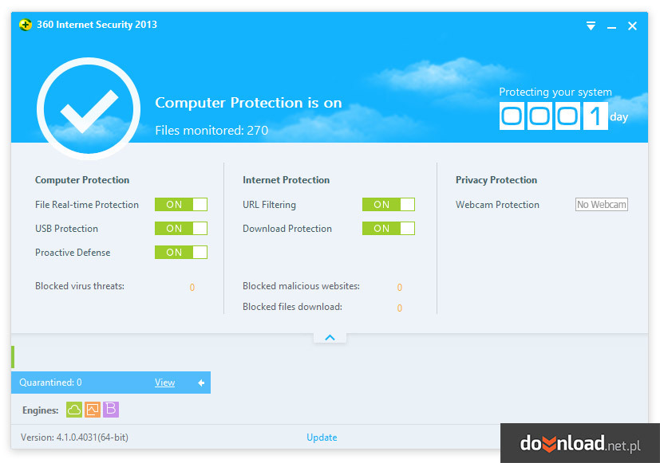Toggle USB Protection switch
660x463 pixels.
(x=181, y=229)
